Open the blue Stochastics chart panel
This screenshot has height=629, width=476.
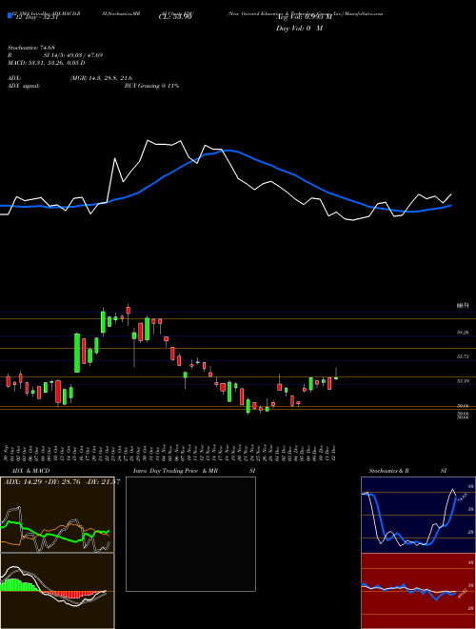pos(418,515)
